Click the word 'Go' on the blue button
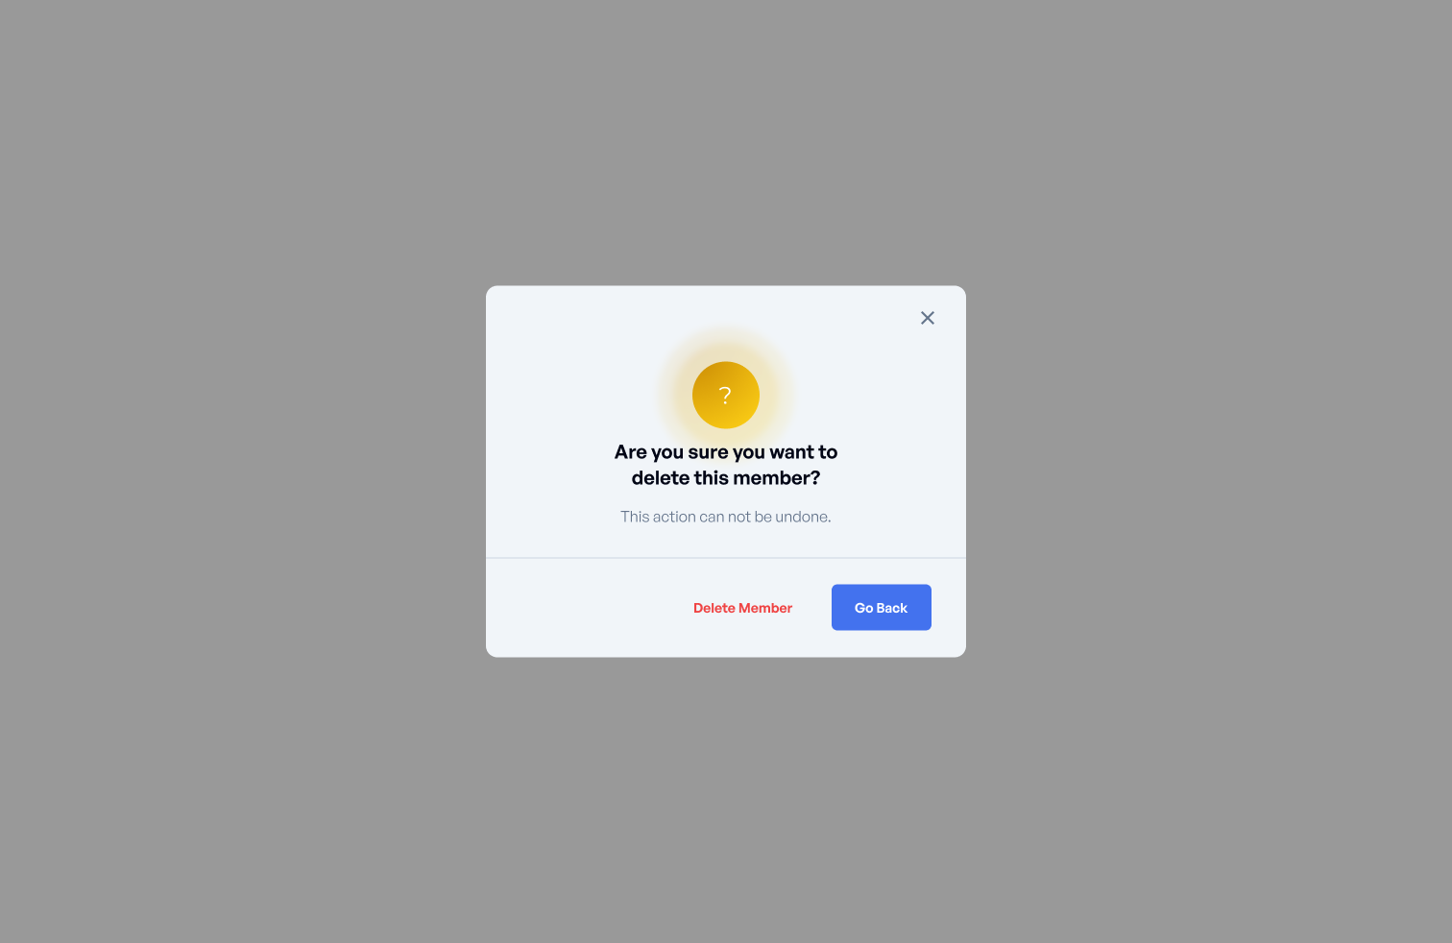 [864, 608]
